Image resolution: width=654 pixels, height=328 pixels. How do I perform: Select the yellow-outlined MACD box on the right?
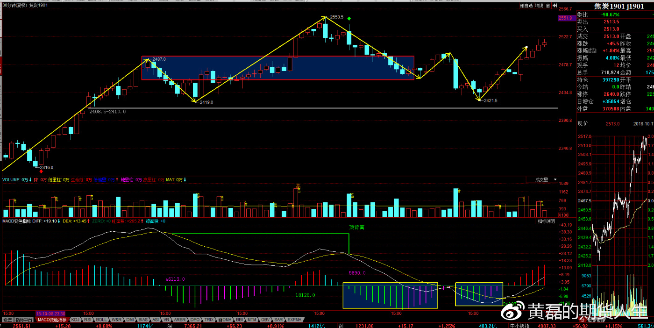479,294
